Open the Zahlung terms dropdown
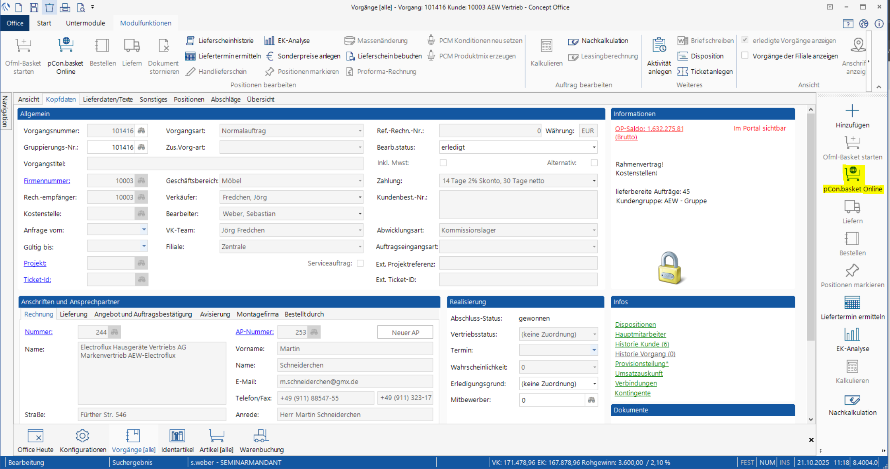 pos(594,181)
